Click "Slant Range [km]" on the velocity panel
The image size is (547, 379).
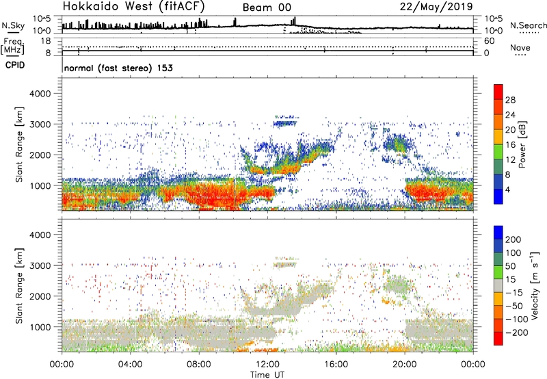point(19,286)
